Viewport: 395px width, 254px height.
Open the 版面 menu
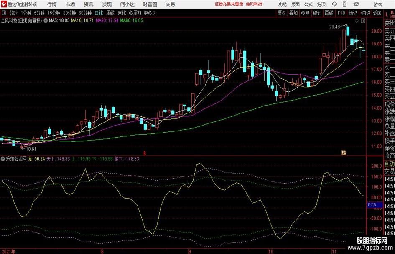click(x=296, y=4)
